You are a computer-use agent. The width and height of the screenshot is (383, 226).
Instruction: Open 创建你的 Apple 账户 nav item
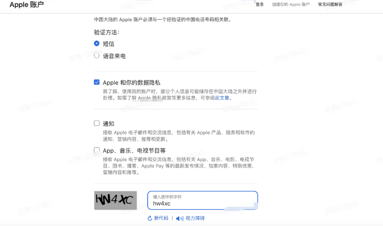[x=291, y=4]
